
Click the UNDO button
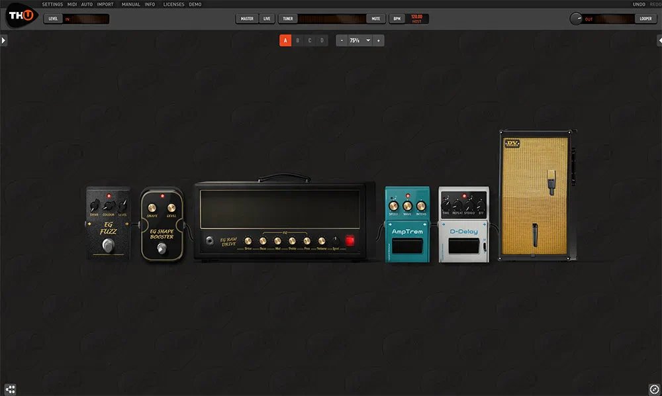click(639, 4)
